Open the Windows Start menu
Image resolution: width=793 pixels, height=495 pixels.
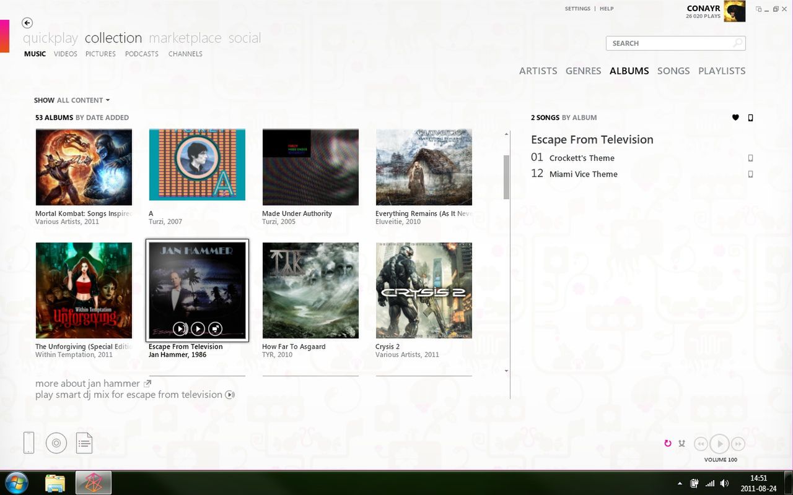click(17, 483)
